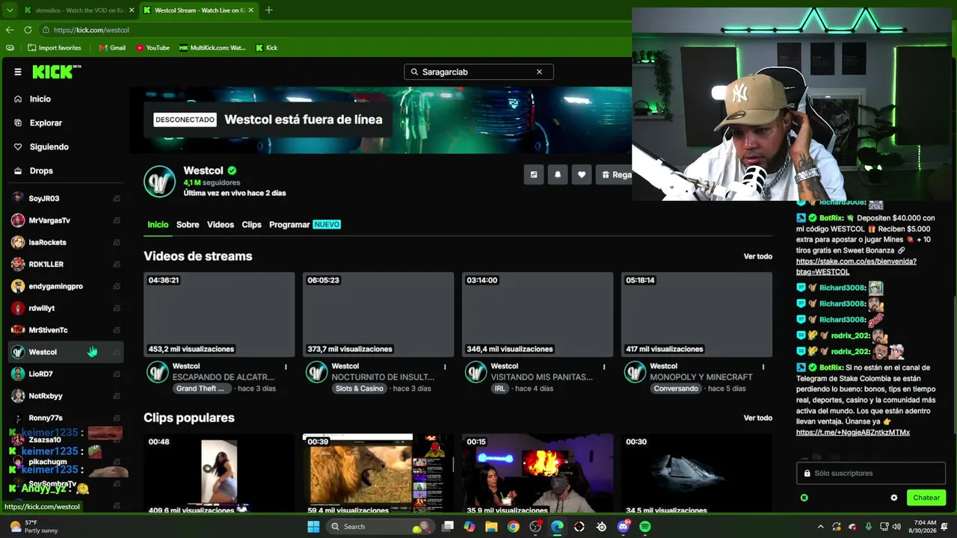Click the Conversando category tag
This screenshot has height=538, width=957.
[x=676, y=389]
